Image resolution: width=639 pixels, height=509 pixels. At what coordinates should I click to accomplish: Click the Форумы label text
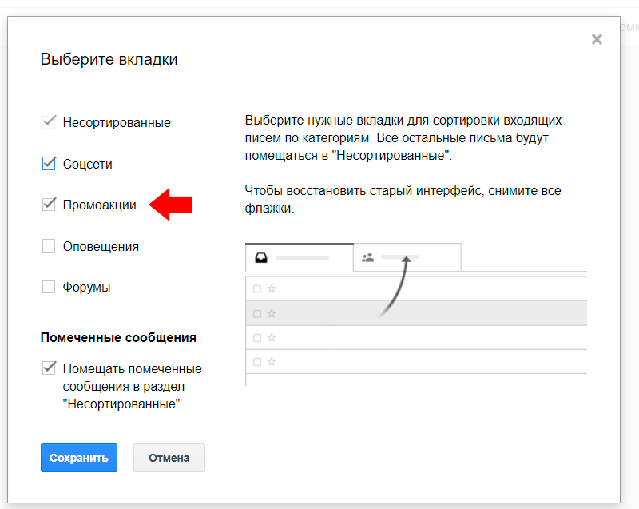pyautogui.click(x=86, y=288)
